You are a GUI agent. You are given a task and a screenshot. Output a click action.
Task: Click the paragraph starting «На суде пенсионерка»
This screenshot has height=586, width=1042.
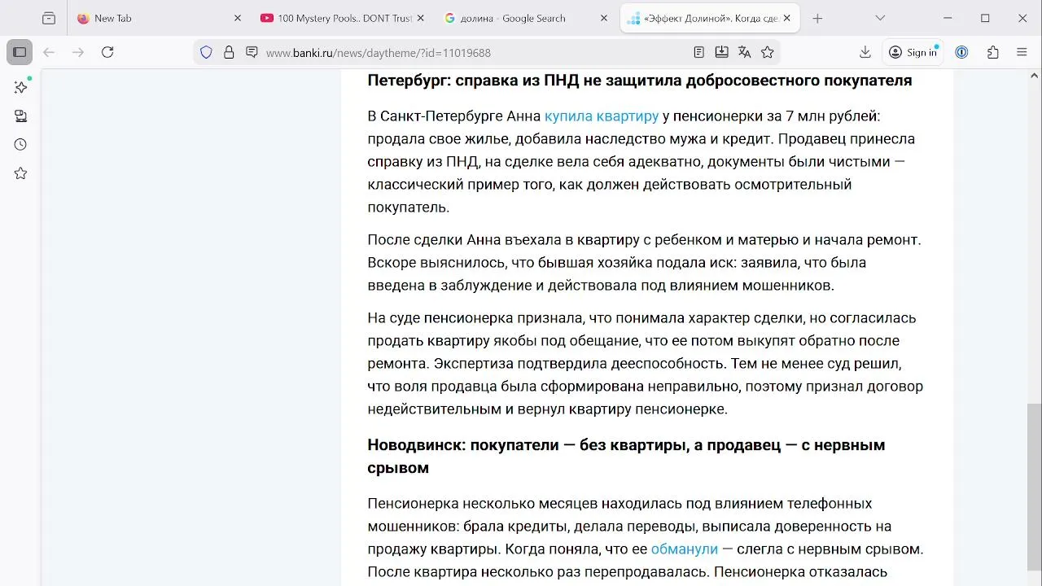pos(646,363)
